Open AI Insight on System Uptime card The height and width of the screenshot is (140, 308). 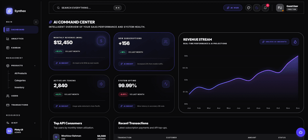(x=127, y=106)
